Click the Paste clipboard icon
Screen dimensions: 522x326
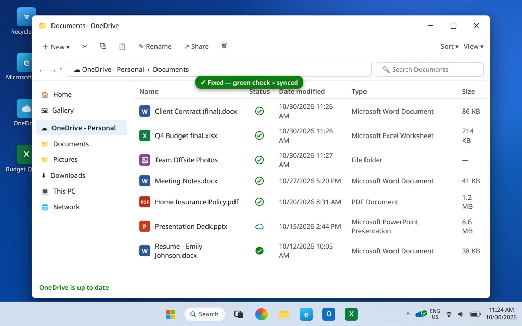122,46
